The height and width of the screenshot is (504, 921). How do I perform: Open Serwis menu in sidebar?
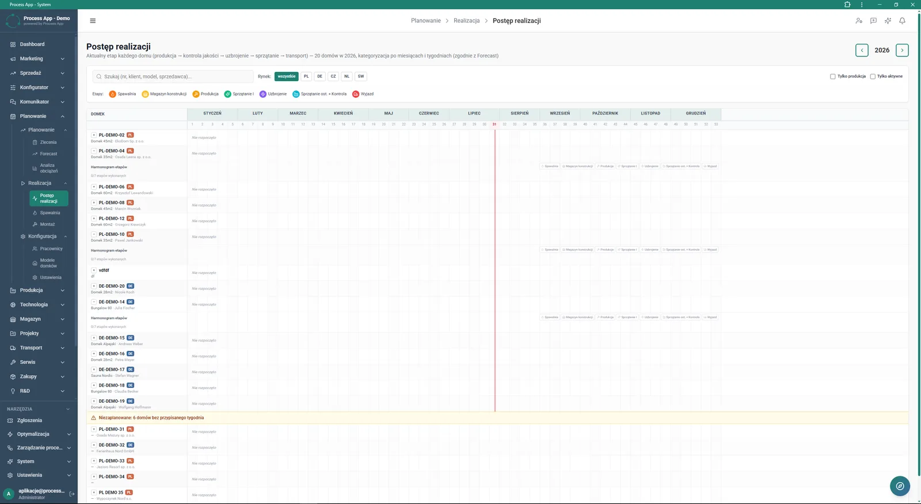[x=38, y=362]
